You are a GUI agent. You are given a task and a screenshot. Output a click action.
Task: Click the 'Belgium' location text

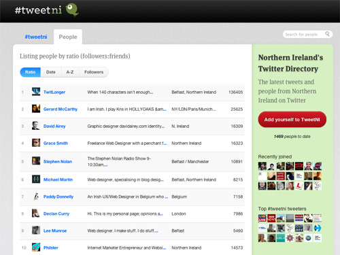(x=180, y=197)
